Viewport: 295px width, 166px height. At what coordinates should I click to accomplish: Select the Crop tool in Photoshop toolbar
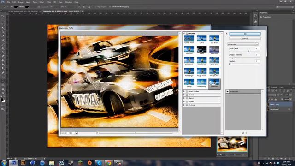(3, 32)
